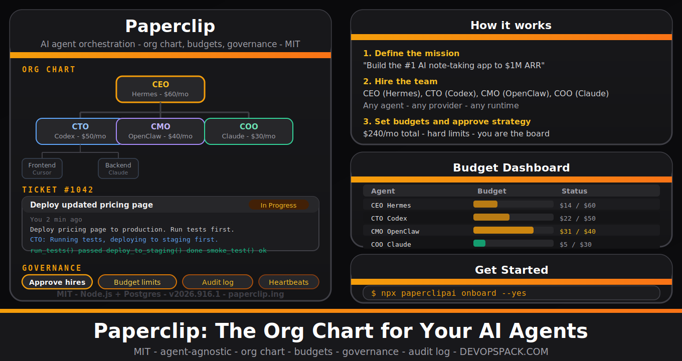Click the Heartbeats governance pill
Viewport: 682px width, 361px height.
(x=289, y=282)
